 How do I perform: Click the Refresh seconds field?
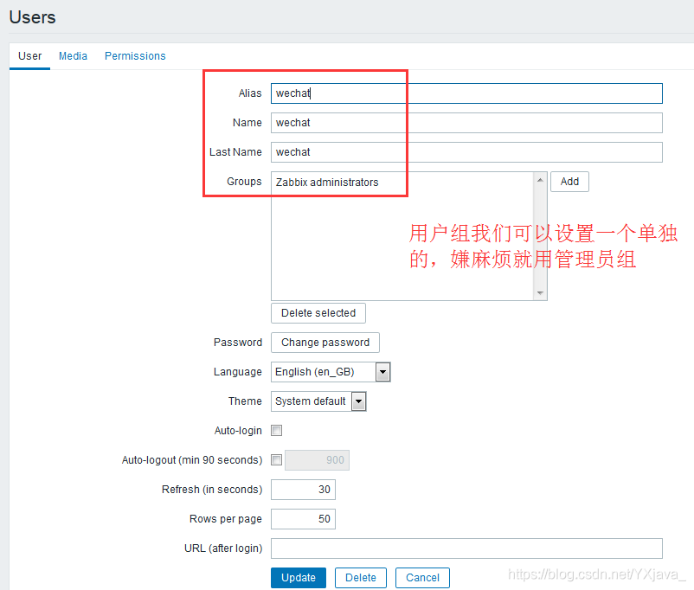click(x=303, y=490)
